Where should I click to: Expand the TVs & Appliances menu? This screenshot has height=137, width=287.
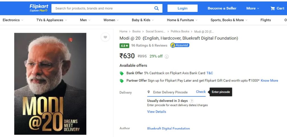click(52, 20)
